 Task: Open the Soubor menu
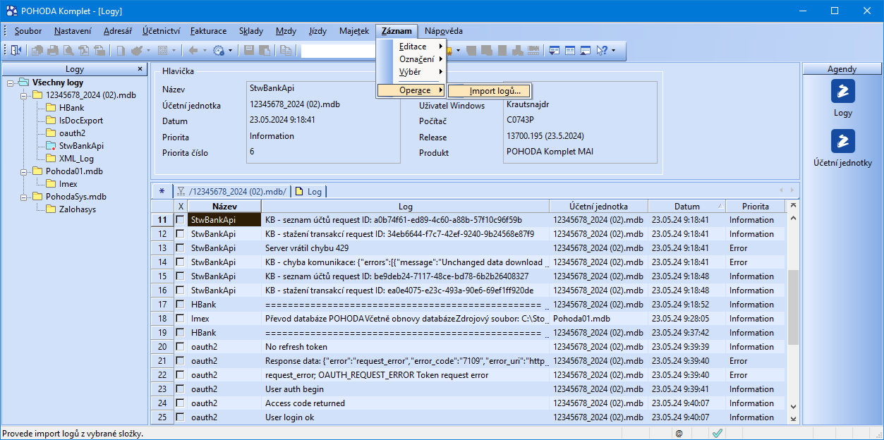28,31
